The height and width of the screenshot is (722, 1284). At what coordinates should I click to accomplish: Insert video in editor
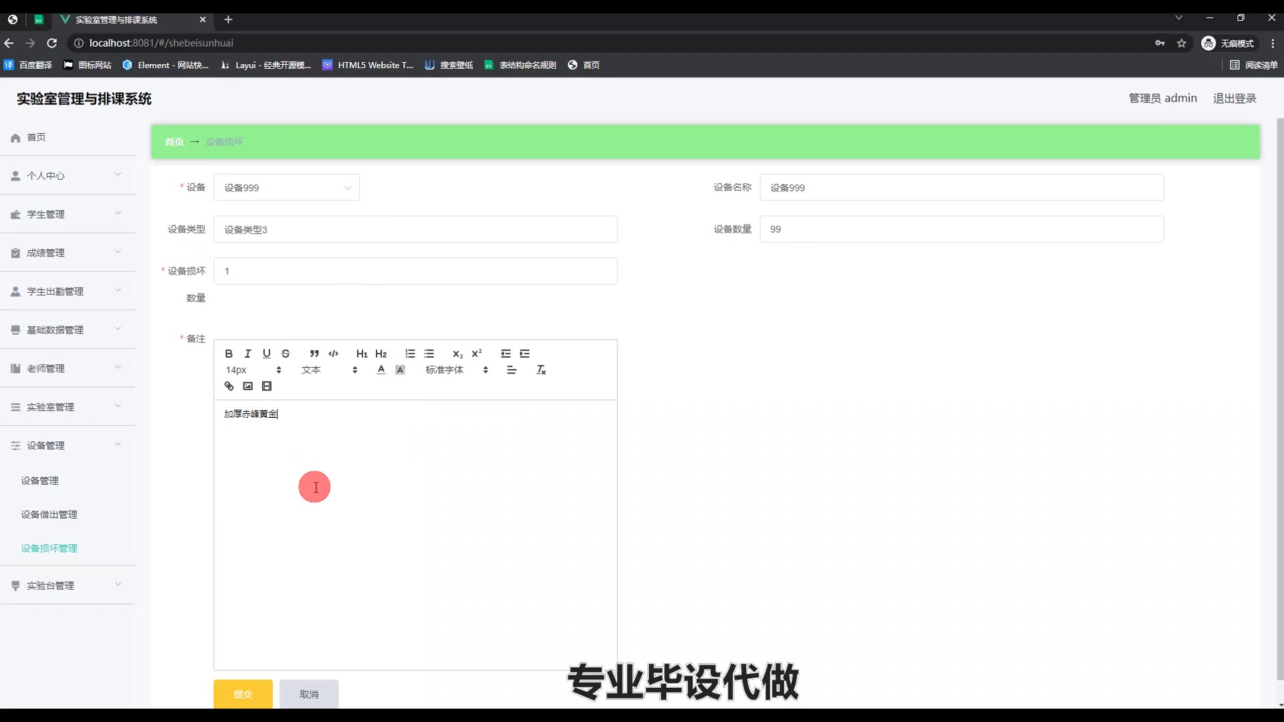pyautogui.click(x=267, y=386)
